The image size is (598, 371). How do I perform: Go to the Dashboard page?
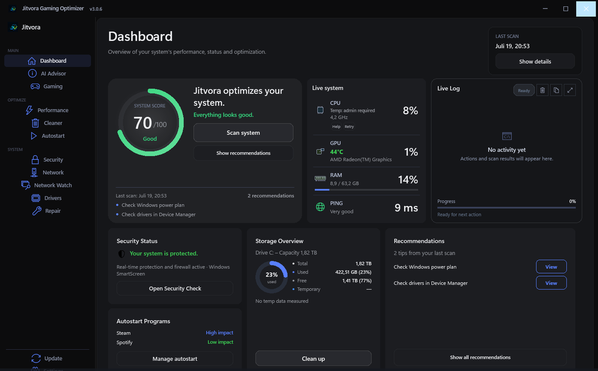pos(47,61)
